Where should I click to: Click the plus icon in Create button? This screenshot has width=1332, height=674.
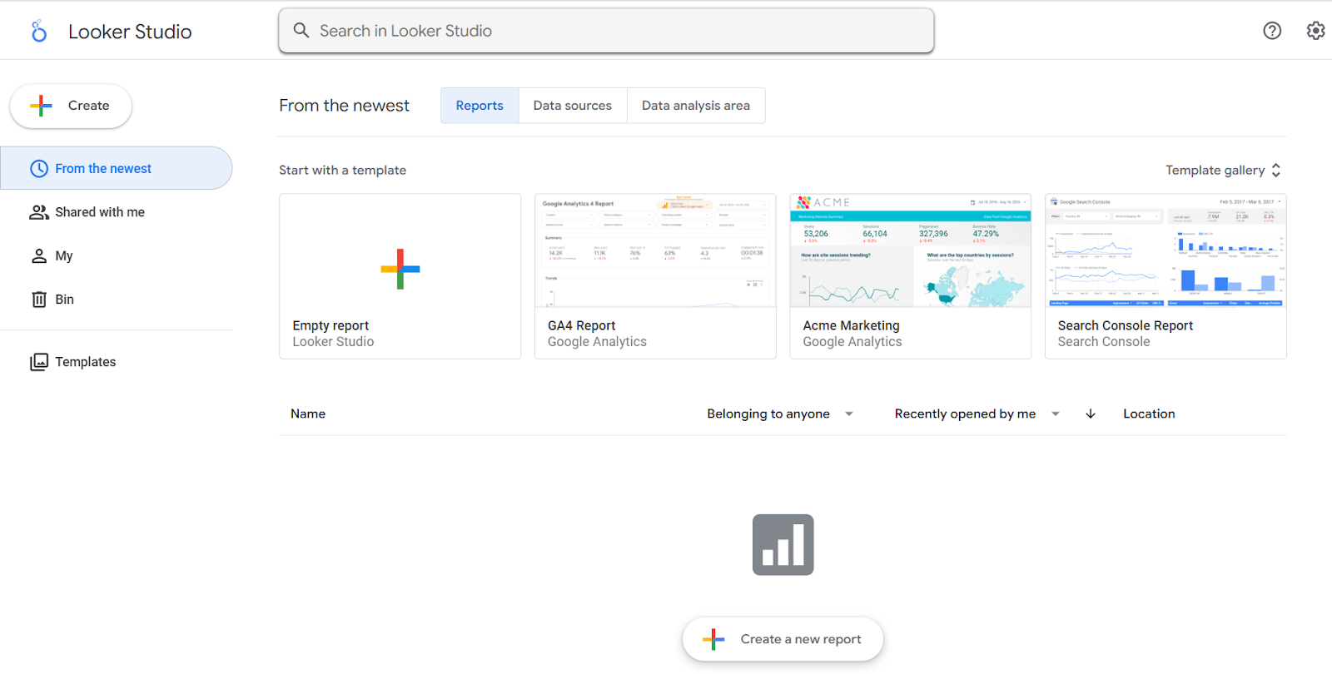(x=41, y=106)
